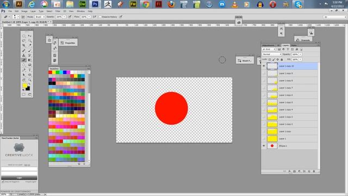Switch to the Styles tab
348x196 pixels.
[x=294, y=45]
